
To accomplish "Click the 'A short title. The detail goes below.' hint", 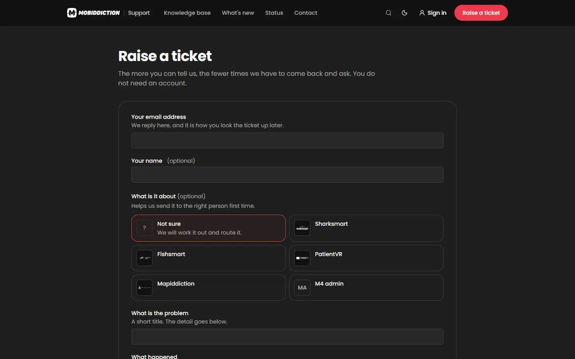I will 179,322.
